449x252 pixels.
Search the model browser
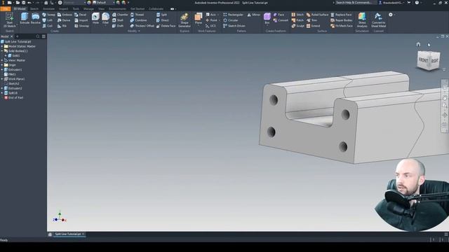click(38, 36)
